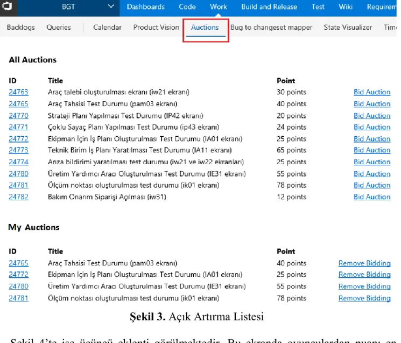
Task: Remove Bidding for the 78 points auction
Action: pos(364,298)
